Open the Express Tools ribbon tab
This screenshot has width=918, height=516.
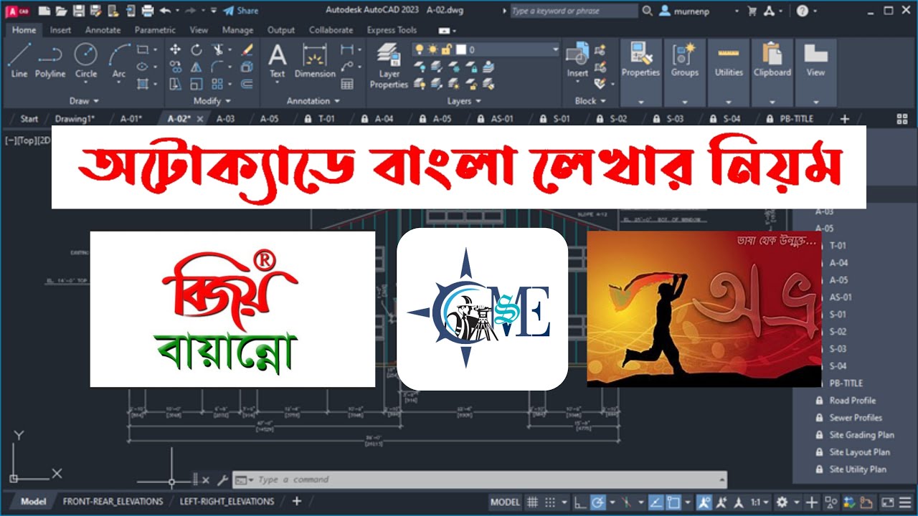click(x=392, y=30)
